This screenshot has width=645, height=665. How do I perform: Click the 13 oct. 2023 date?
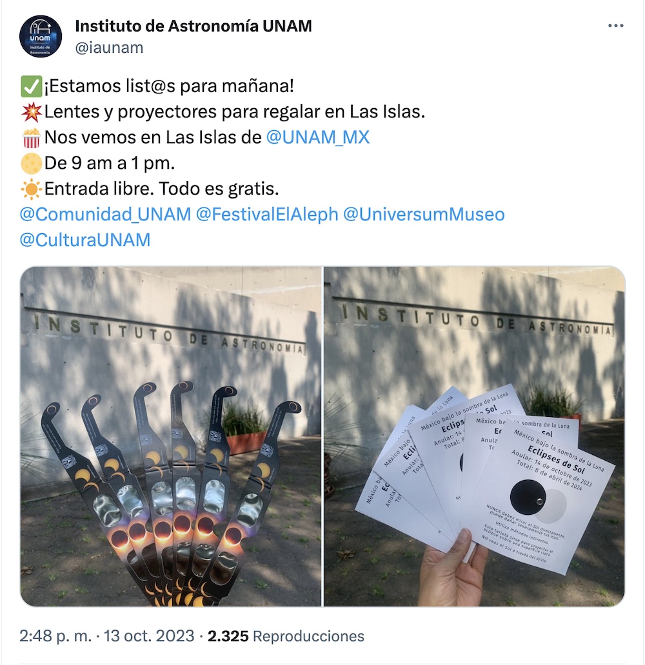[149, 636]
